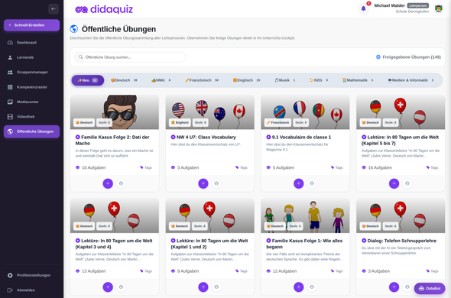The width and height of the screenshot is (451, 298).
Task: Preview Lektüre Kapitel 3 und 4 eye icon
Action: click(x=121, y=287)
